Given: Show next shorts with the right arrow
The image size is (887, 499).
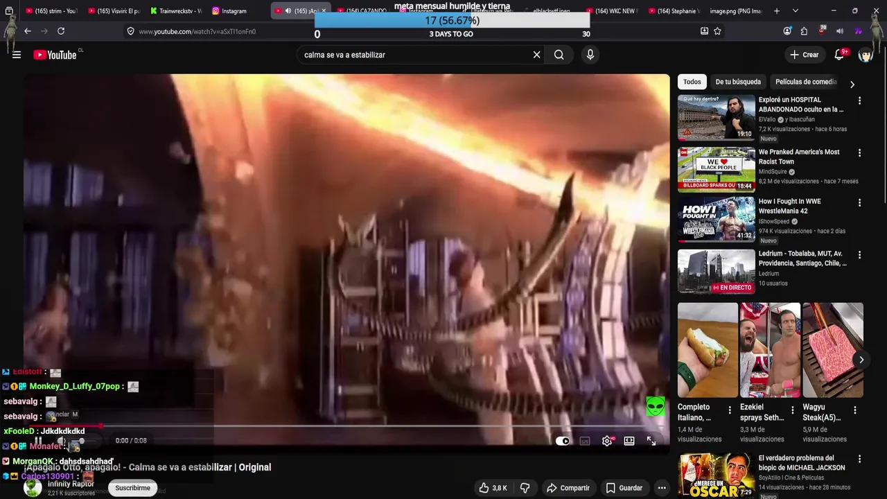Looking at the screenshot, I should (x=861, y=360).
